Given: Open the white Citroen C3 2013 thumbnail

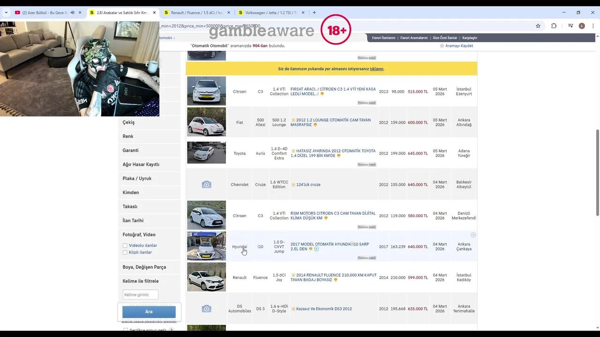Looking at the screenshot, I should [x=206, y=91].
